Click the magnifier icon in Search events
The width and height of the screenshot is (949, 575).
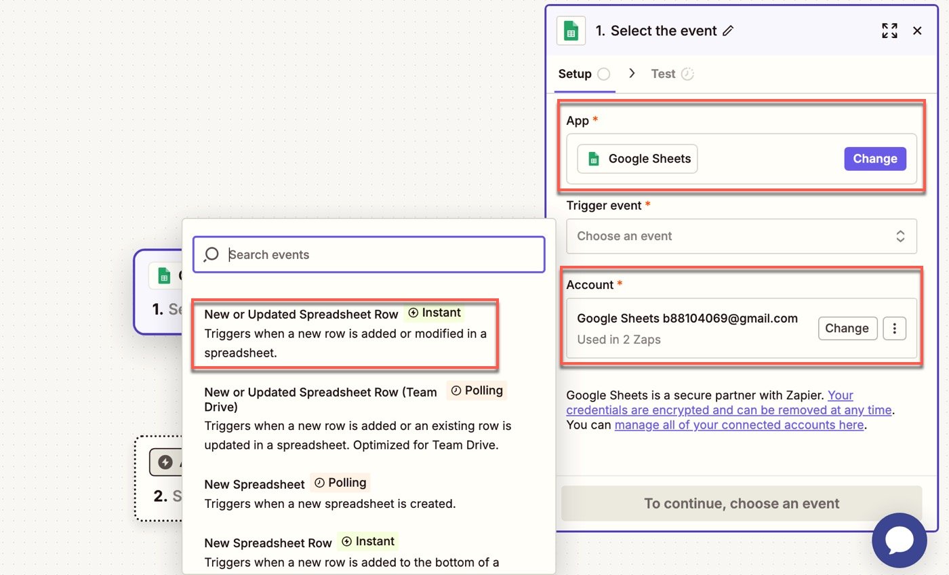coord(211,254)
